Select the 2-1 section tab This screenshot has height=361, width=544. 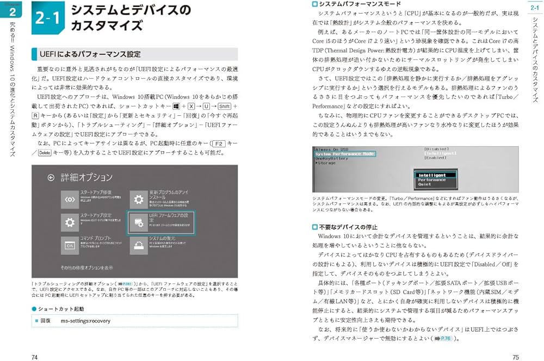tap(535, 9)
